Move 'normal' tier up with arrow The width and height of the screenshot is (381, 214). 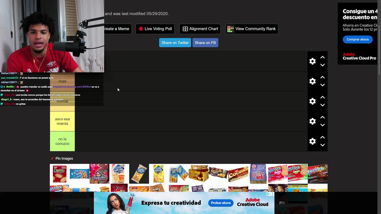point(322,97)
